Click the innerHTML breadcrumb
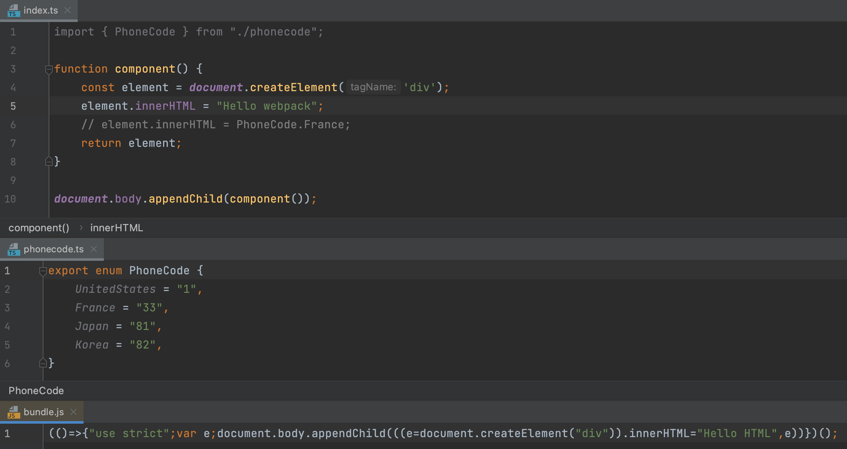Image resolution: width=847 pixels, height=449 pixels. [116, 228]
